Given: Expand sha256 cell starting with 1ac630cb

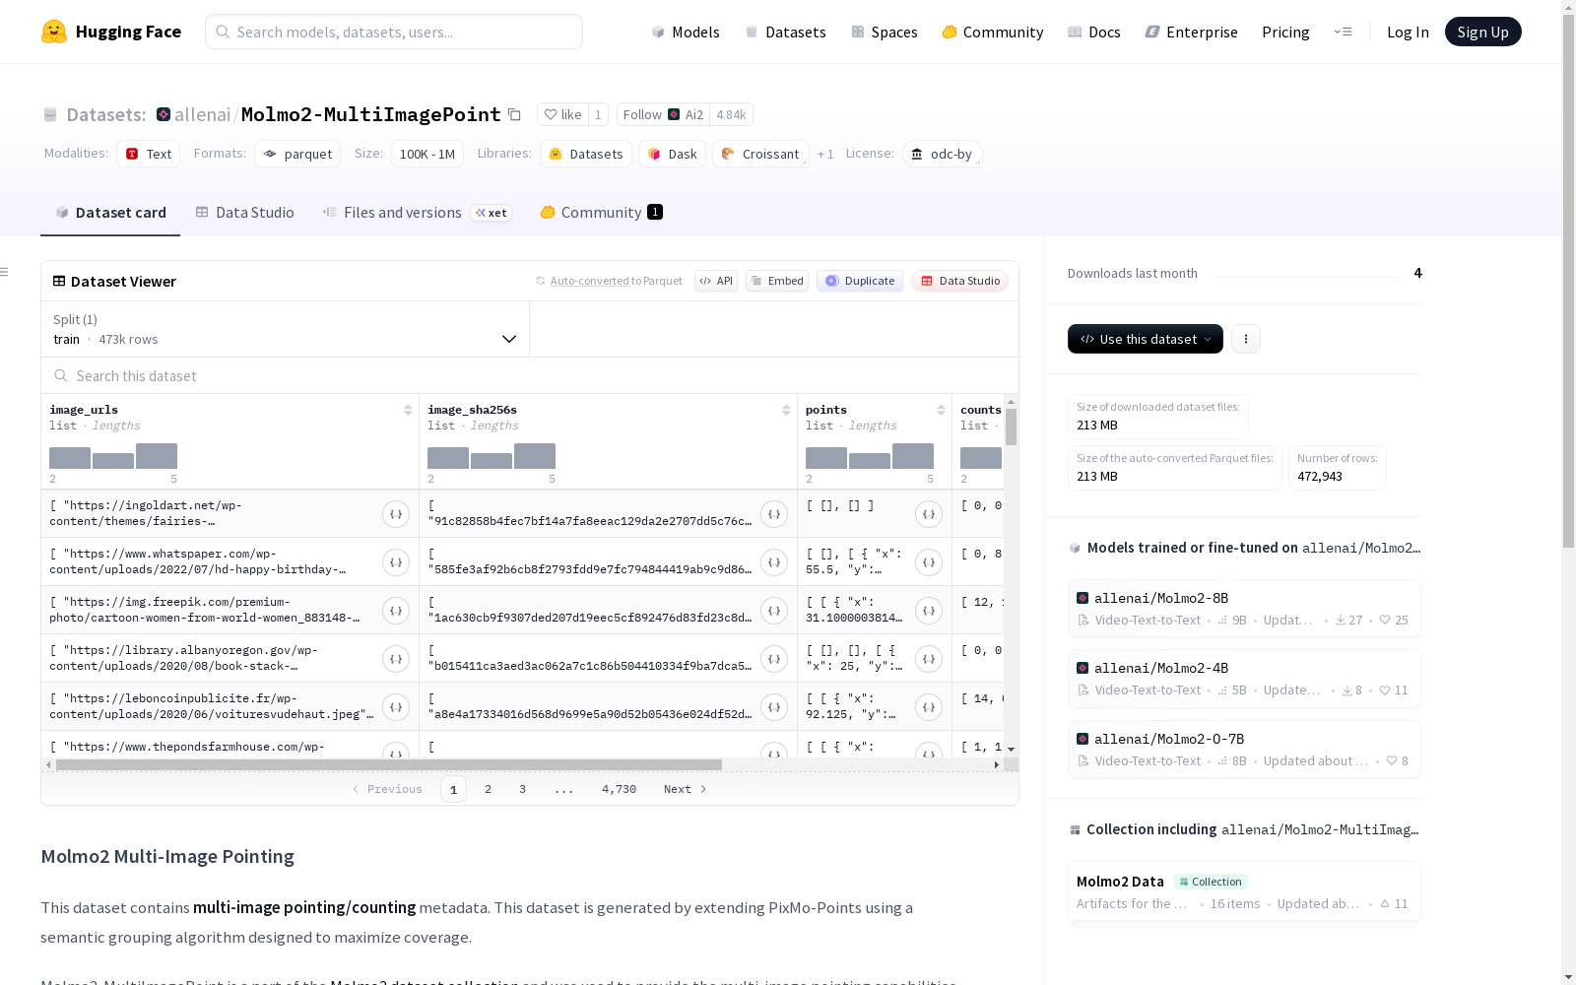Looking at the screenshot, I should click(774, 611).
